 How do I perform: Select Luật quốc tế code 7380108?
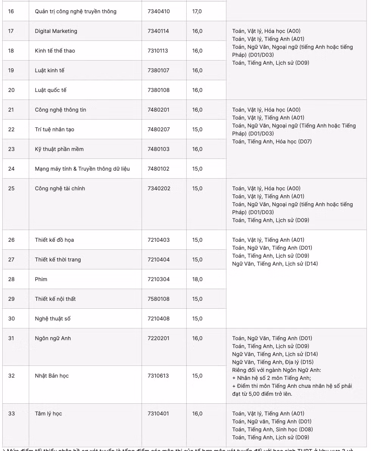click(x=159, y=90)
